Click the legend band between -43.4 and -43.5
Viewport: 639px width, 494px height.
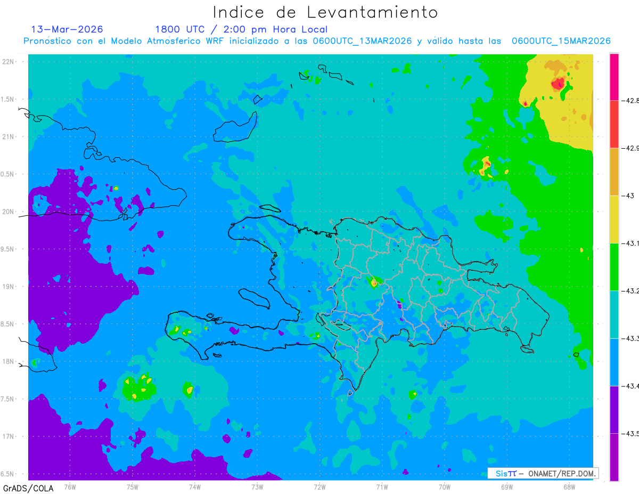tap(614, 410)
